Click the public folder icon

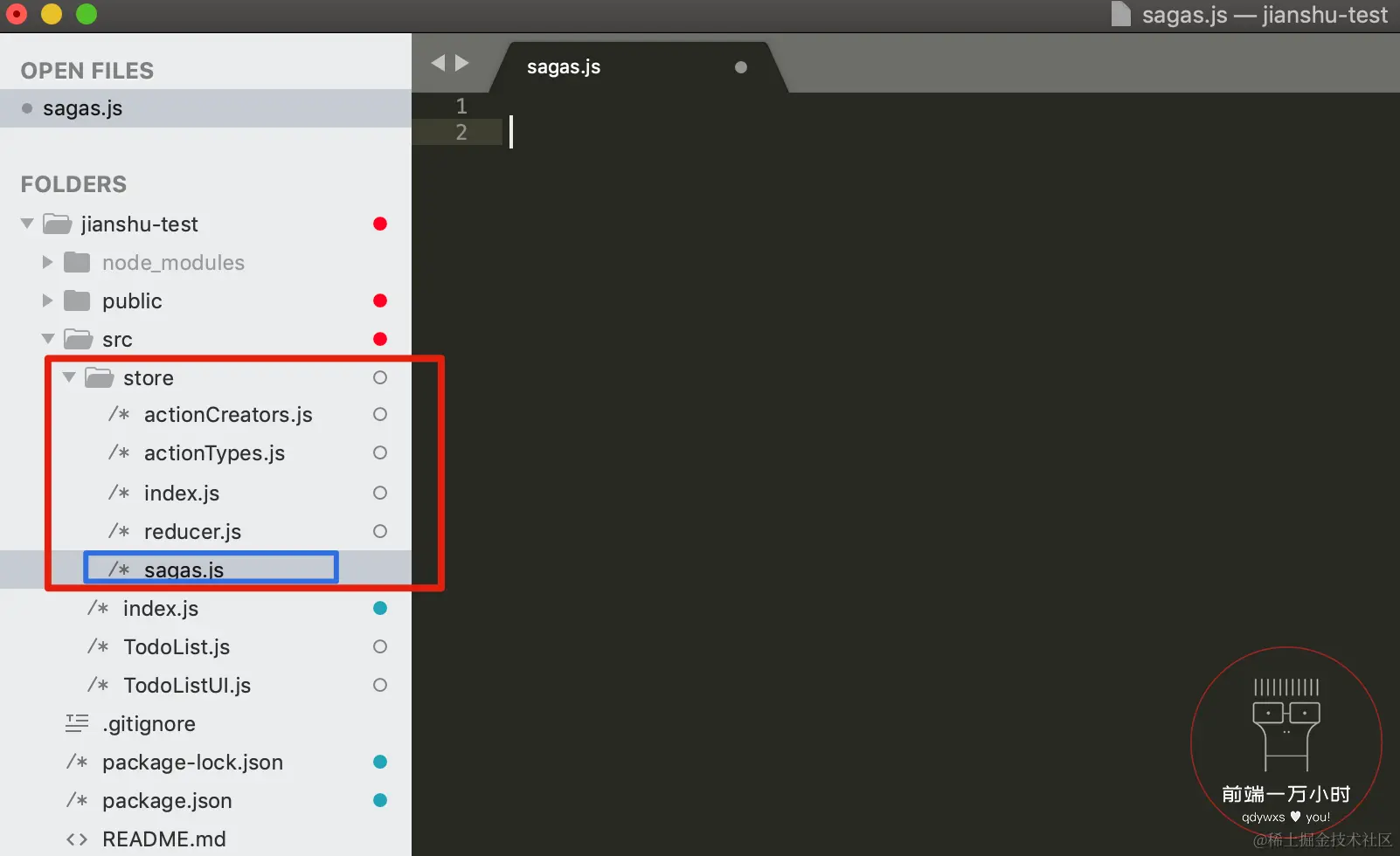[x=77, y=300]
